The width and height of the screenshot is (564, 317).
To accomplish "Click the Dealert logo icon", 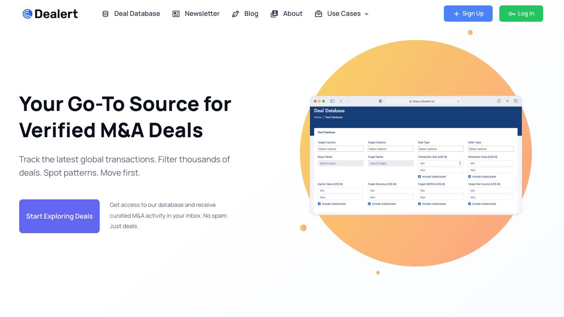I will point(28,14).
